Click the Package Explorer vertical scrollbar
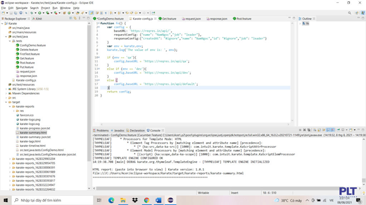Viewport: 366px width, 205px height. click(x=89, y=93)
